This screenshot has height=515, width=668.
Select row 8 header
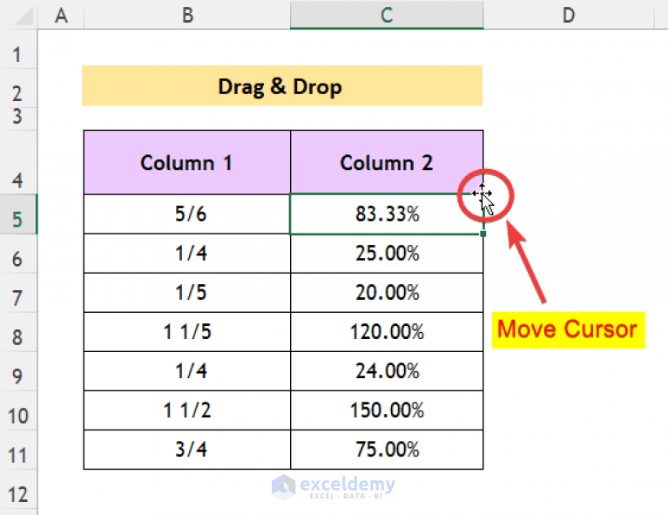point(18,332)
